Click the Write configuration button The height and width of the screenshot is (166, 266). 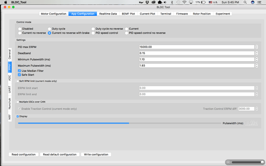96,154
